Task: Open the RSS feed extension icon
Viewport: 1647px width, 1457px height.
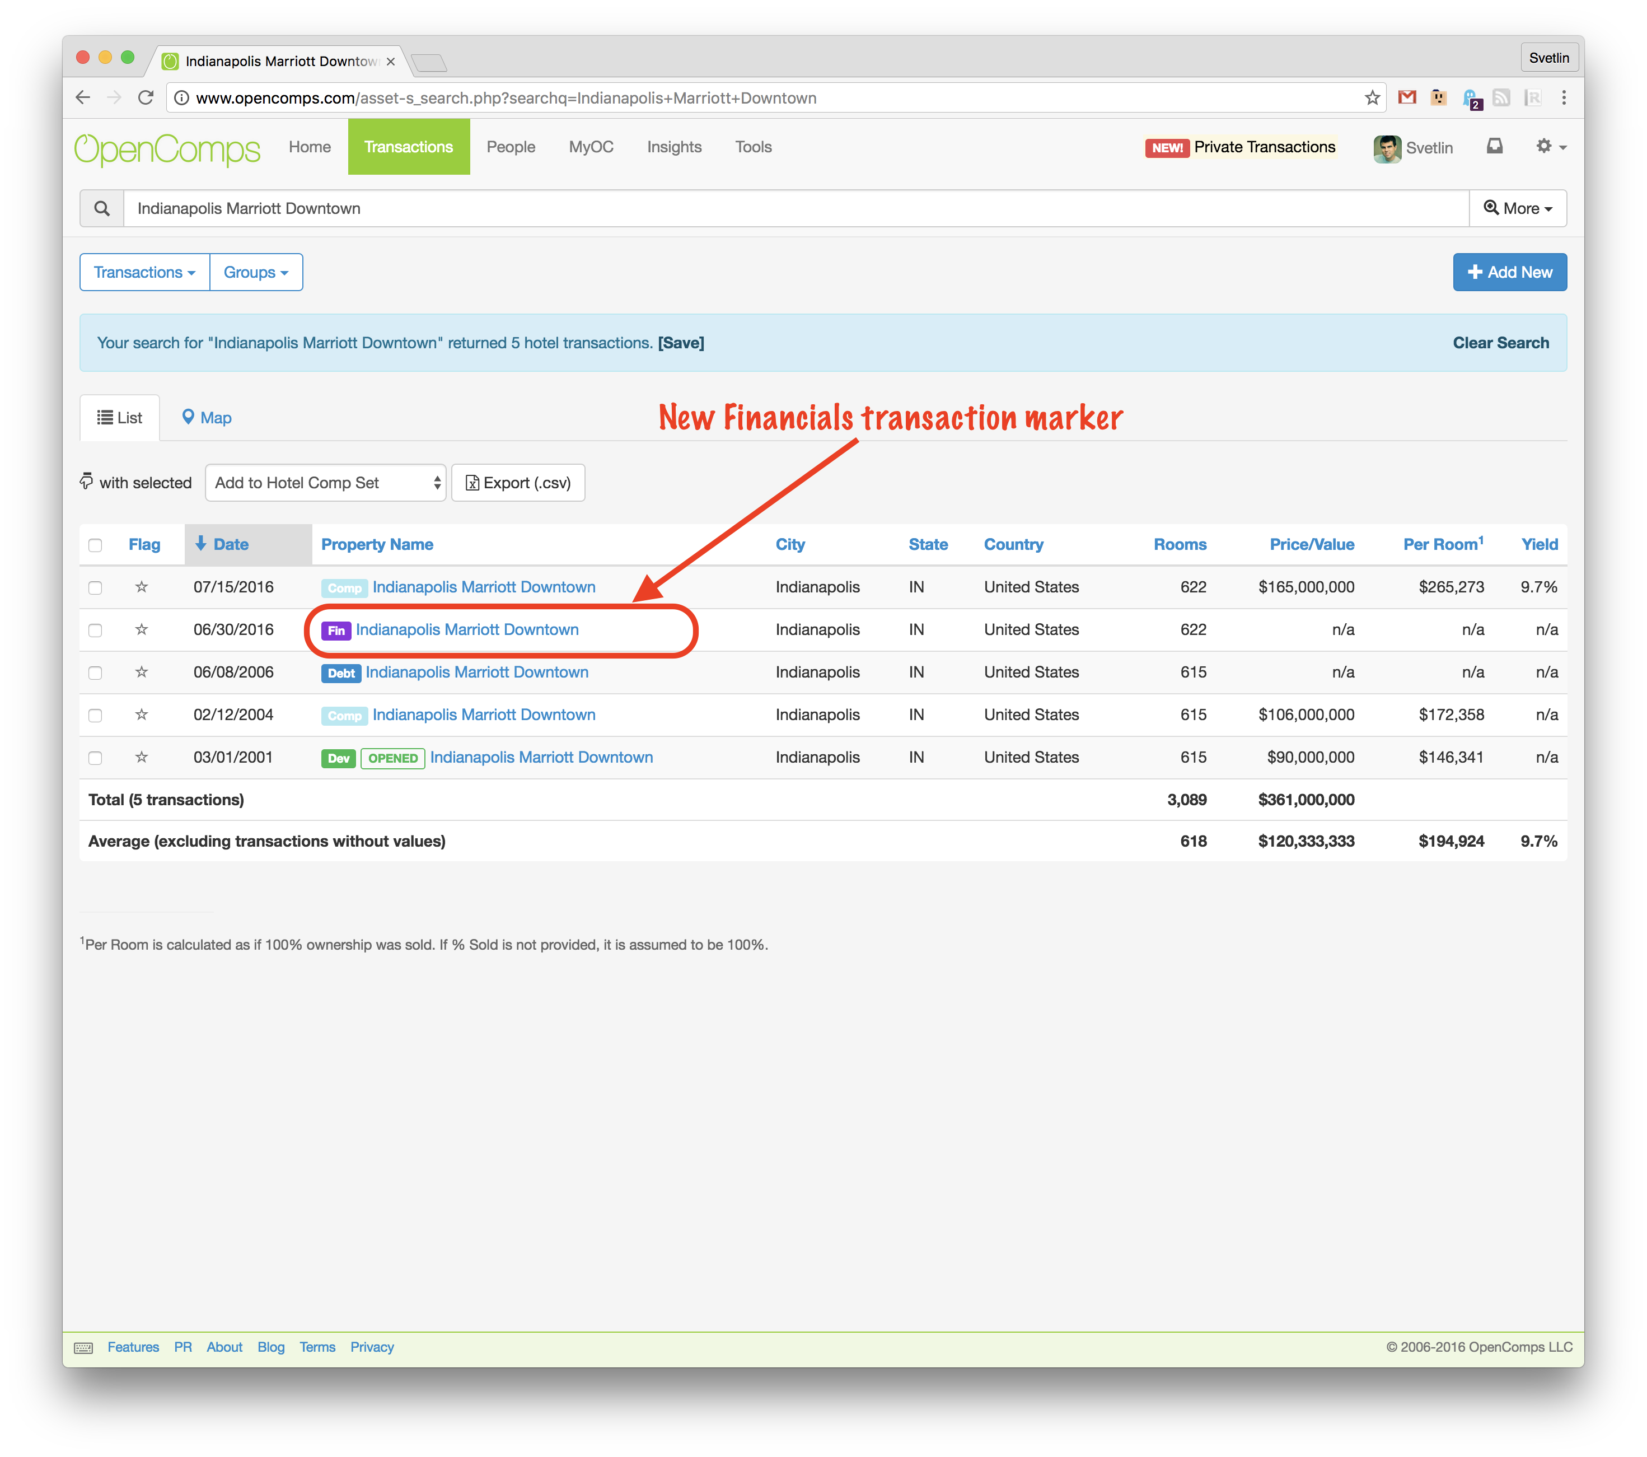Action: tap(1501, 97)
